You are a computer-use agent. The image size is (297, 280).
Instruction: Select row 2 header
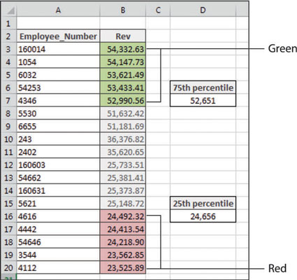click(9, 36)
